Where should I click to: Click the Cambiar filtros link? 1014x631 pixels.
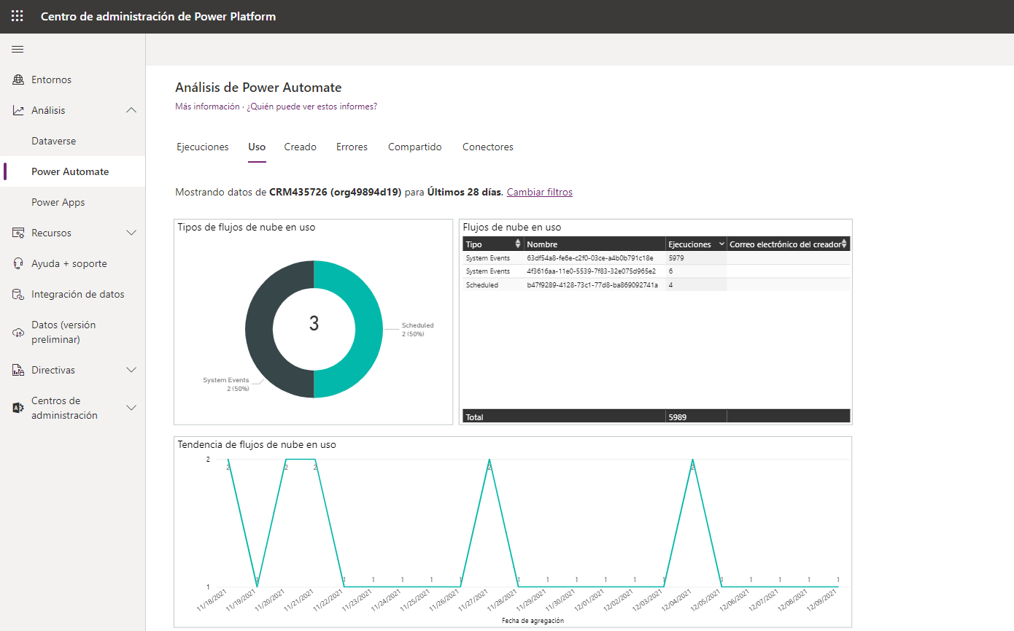click(x=540, y=192)
